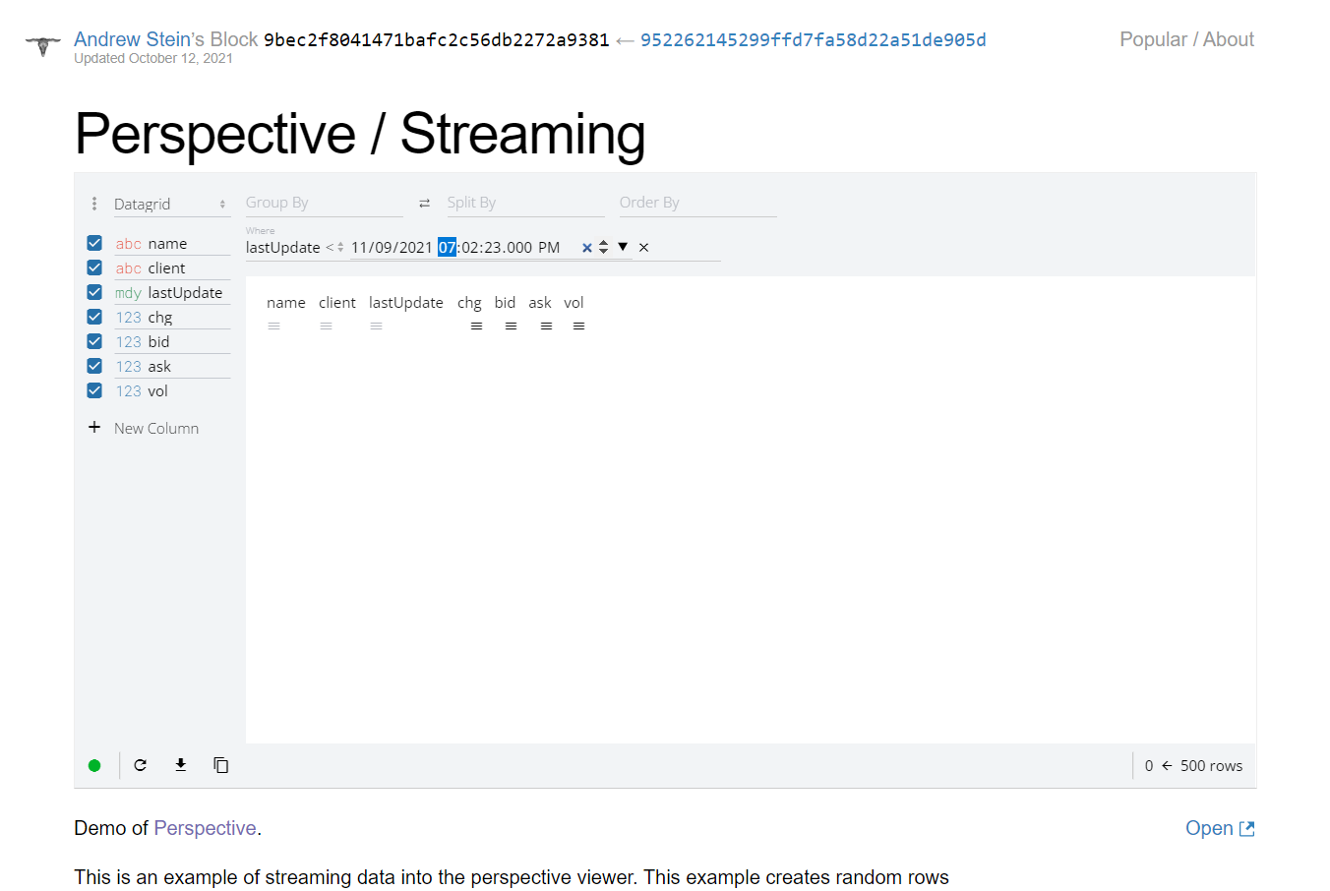Open the Datagrid plugin dropdown
Screen dimensions: 1330x891
(x=171, y=205)
